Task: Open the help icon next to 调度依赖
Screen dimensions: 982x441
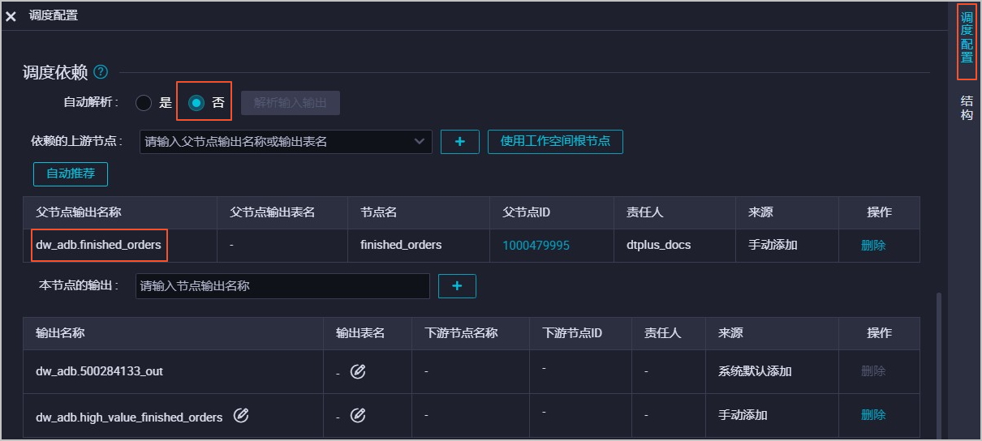Action: pos(101,72)
